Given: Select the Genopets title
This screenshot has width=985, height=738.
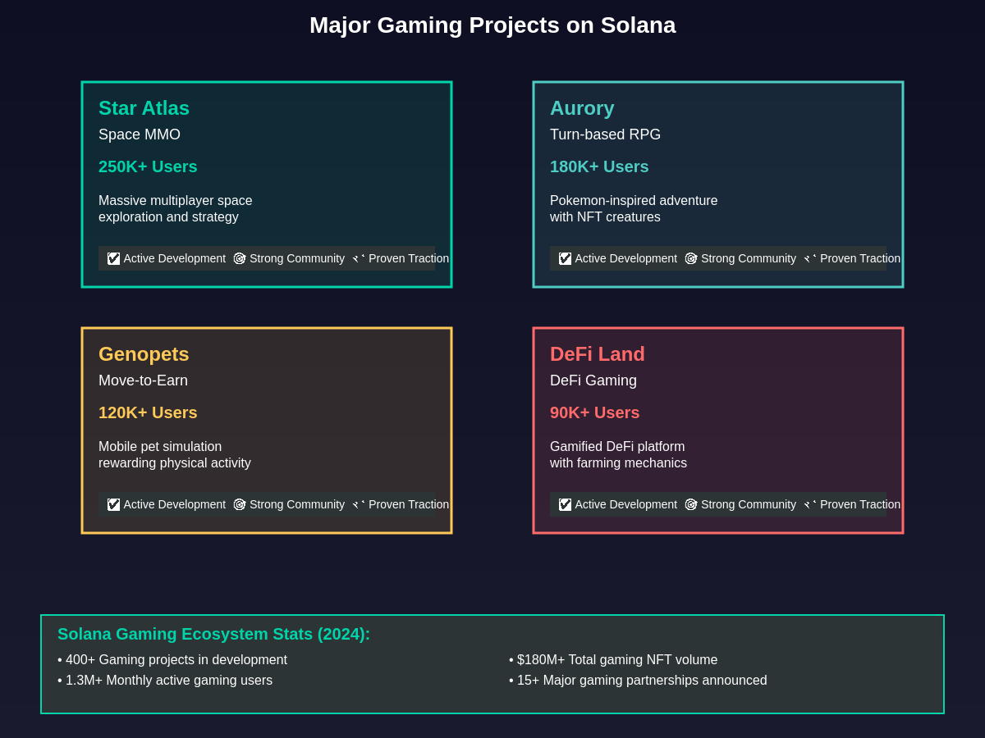Looking at the screenshot, I should [x=144, y=354].
